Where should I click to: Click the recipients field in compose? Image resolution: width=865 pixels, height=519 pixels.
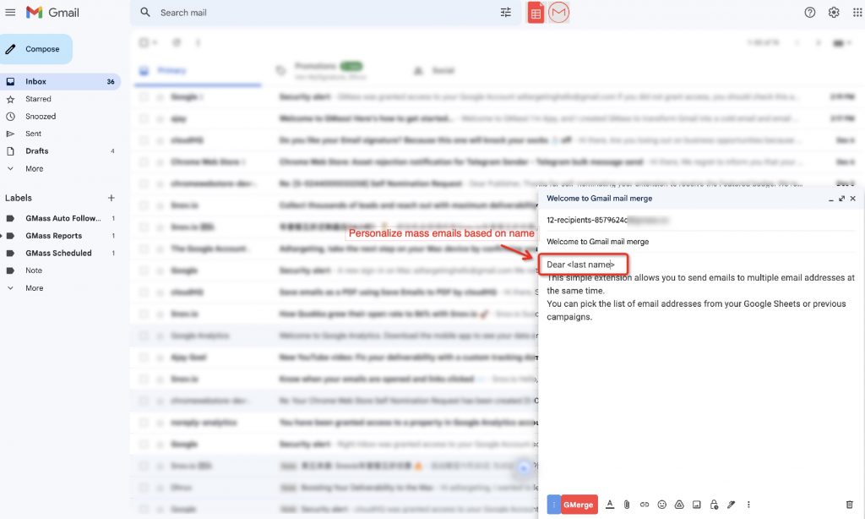(x=700, y=220)
